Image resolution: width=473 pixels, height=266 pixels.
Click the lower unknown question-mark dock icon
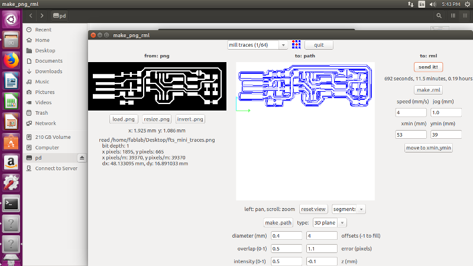[11, 244]
